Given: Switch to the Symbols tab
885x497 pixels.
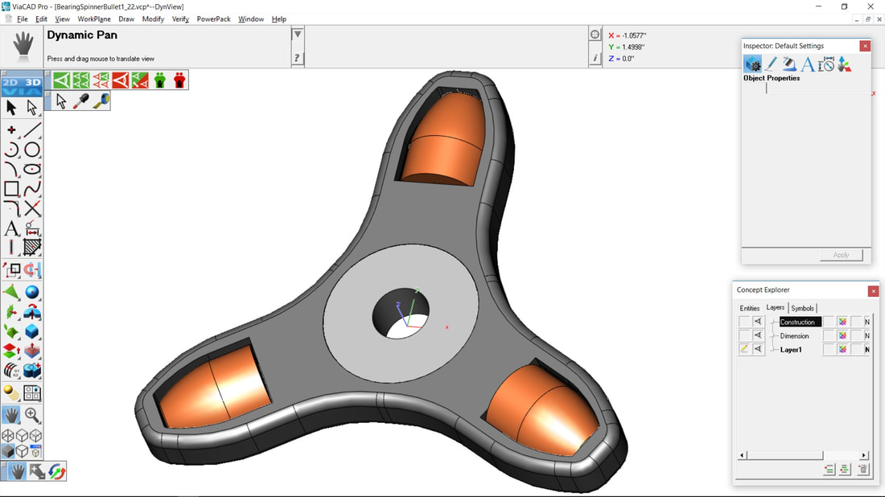Looking at the screenshot, I should 802,308.
